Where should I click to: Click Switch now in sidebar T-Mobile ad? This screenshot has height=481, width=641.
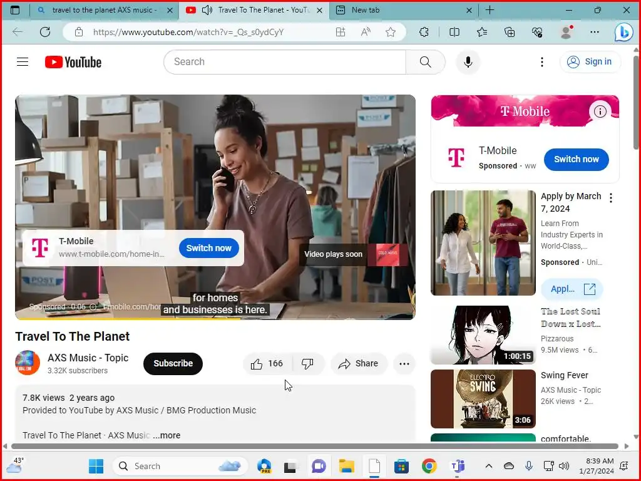pyautogui.click(x=576, y=159)
